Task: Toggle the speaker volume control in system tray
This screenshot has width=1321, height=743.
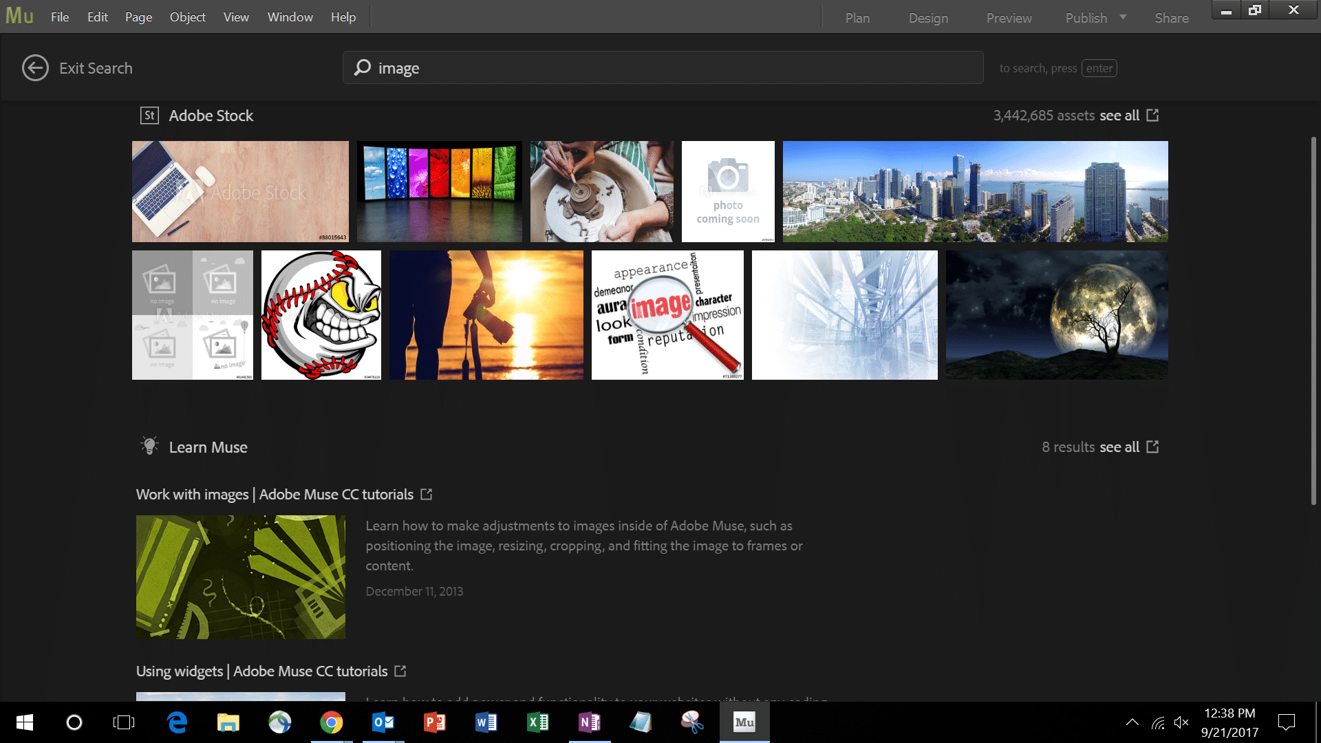Action: [1182, 722]
